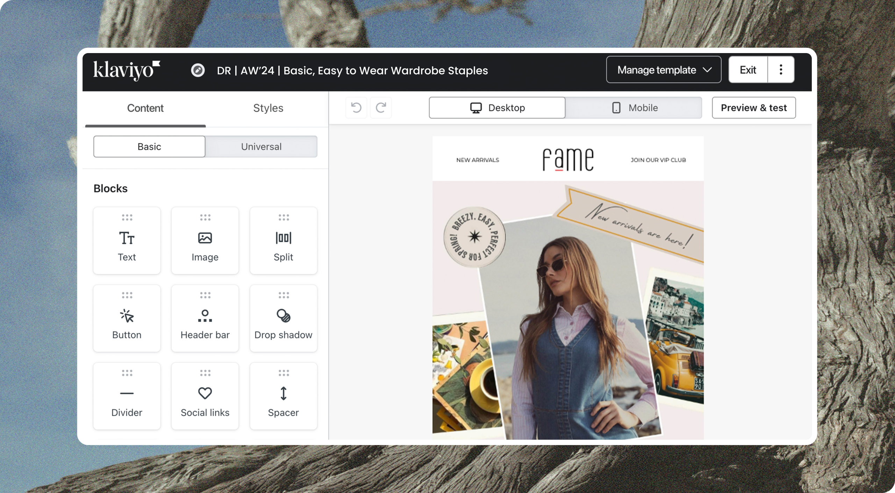Toggle to Universal blocks

tap(261, 147)
